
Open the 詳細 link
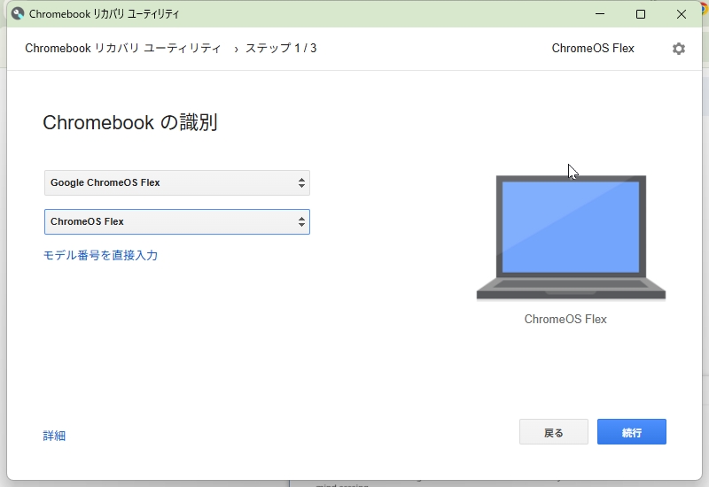(54, 436)
